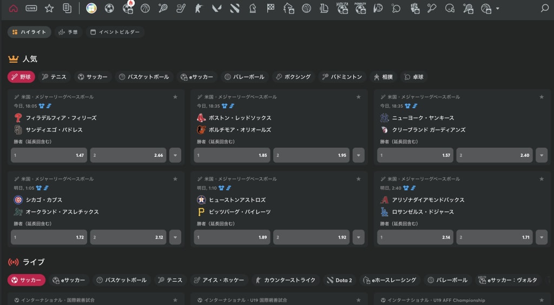Select ボクシング in popular sports chips
The height and width of the screenshot is (305, 554).
[x=293, y=77]
